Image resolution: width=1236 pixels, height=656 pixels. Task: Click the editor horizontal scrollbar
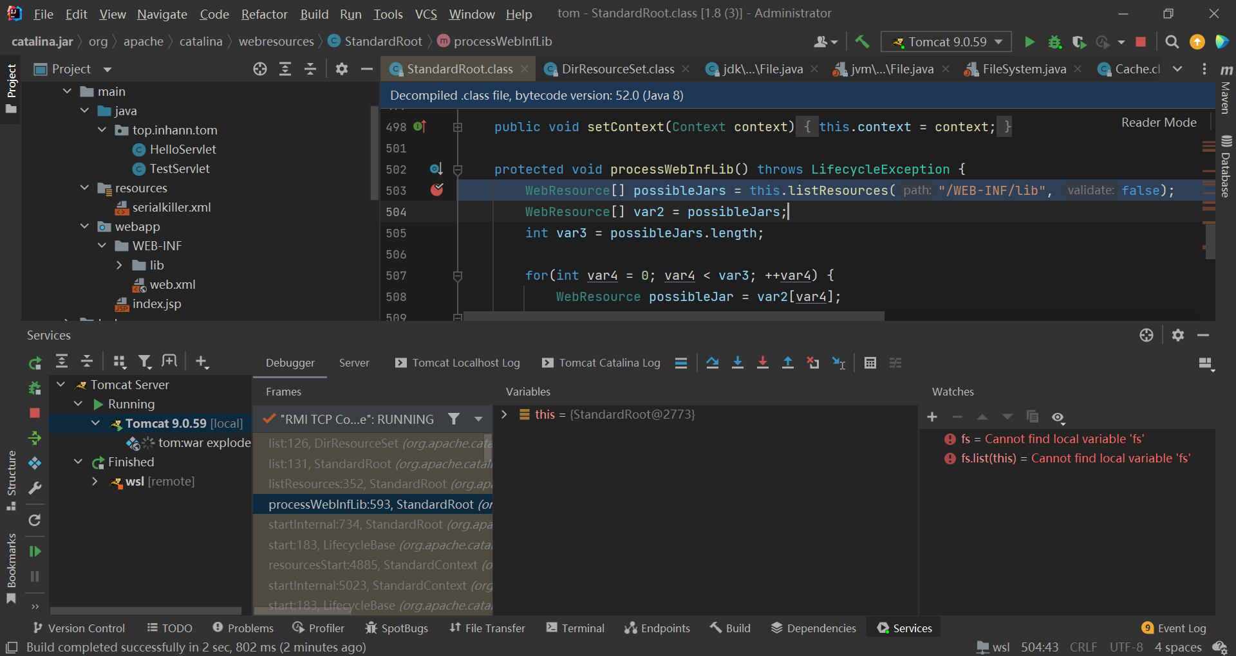tap(673, 316)
